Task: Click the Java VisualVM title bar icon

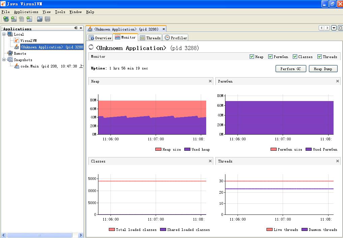Action: pos(3,4)
